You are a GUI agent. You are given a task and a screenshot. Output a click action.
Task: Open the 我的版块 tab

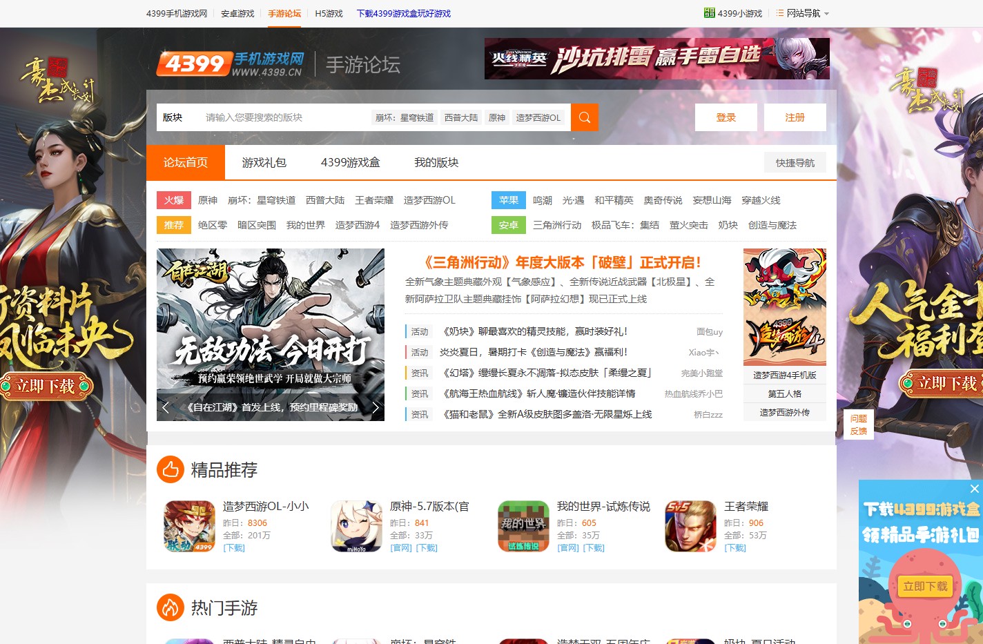pos(436,162)
